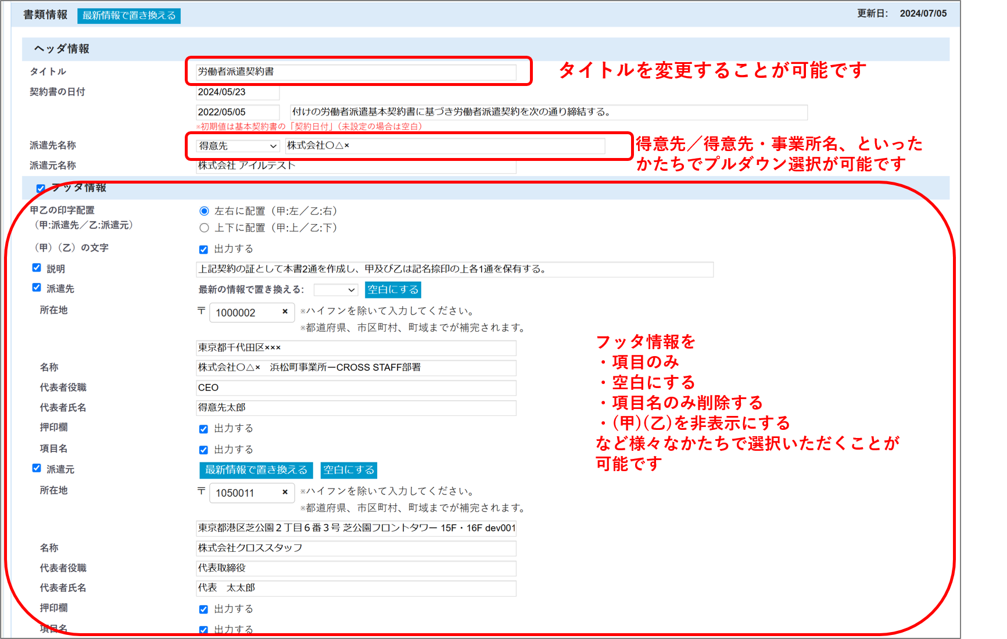Edit 名称 field 浜松町事業所ーCROSS STAFF部署
Screen dimensions: 1007x639
click(x=356, y=368)
